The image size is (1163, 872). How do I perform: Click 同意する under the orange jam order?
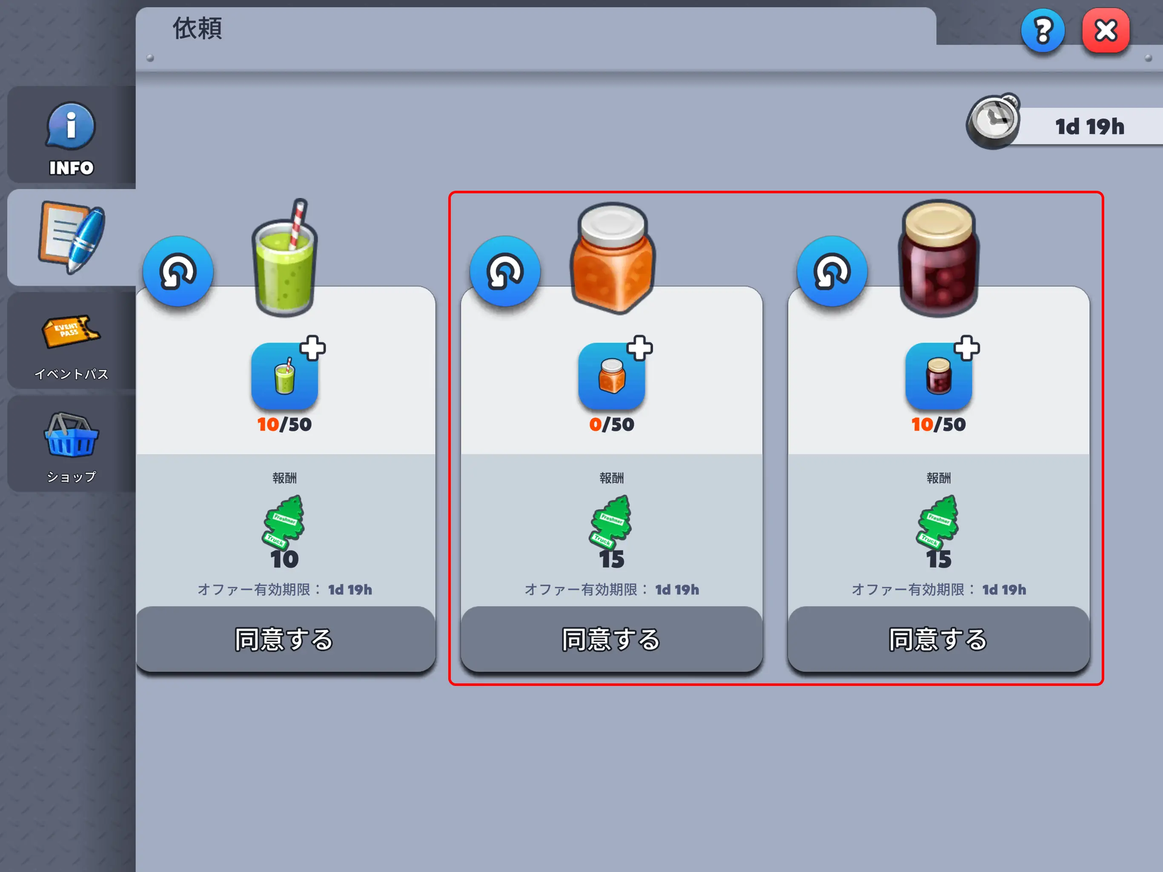click(611, 639)
